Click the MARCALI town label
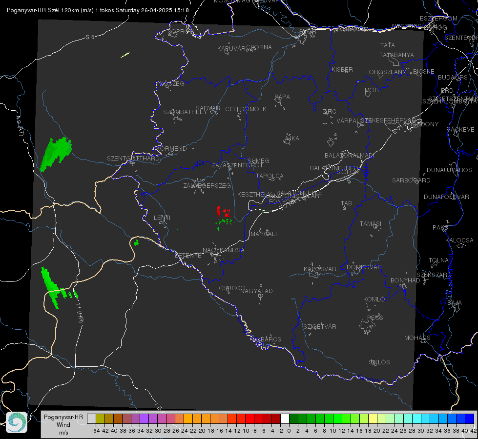This screenshot has width=478, height=439. (x=264, y=234)
